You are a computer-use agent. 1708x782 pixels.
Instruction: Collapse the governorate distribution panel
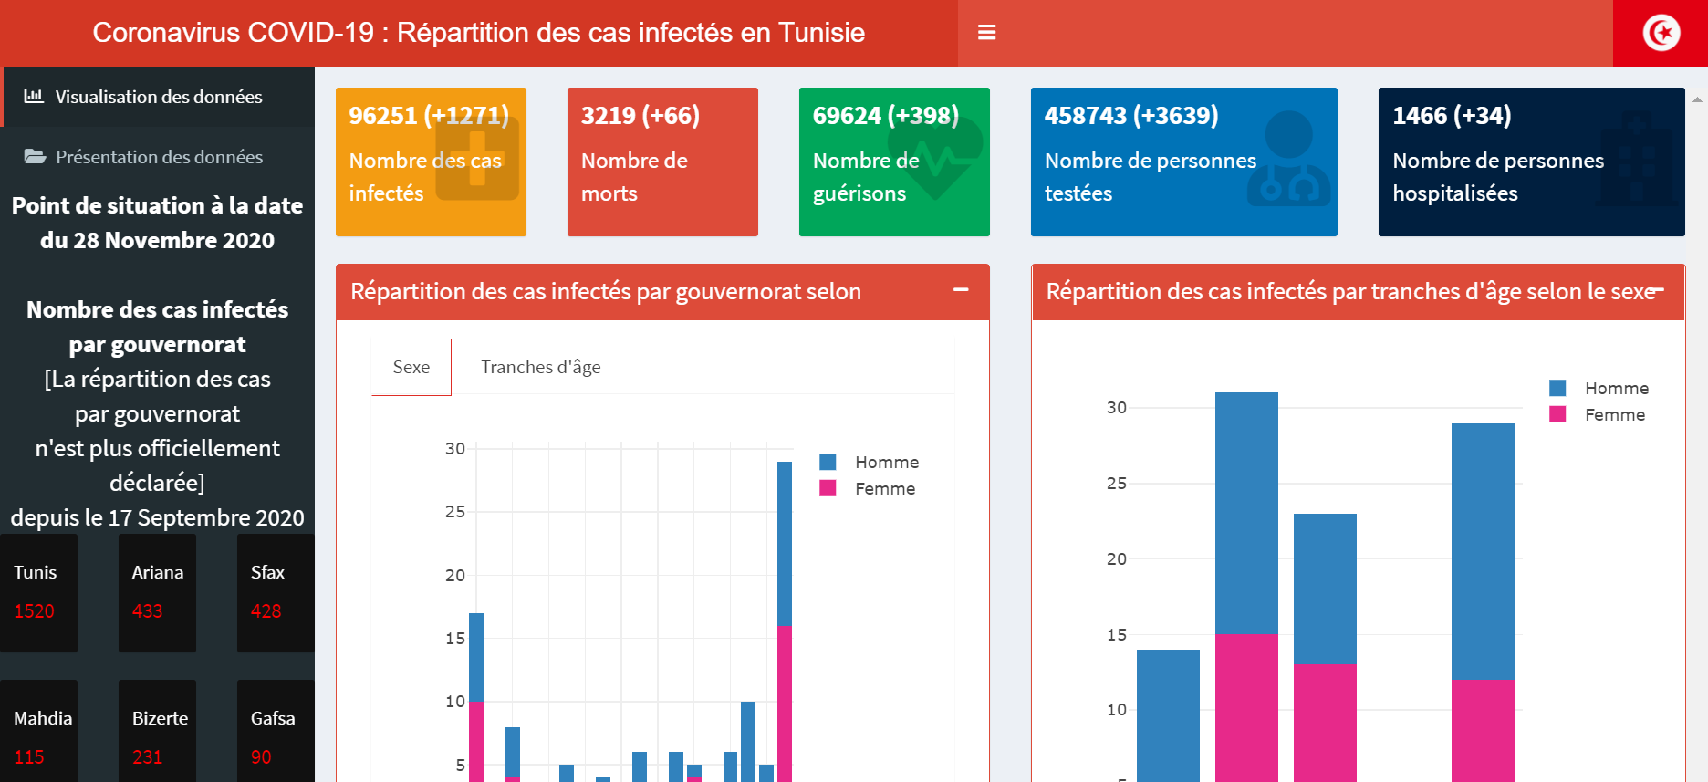(961, 290)
